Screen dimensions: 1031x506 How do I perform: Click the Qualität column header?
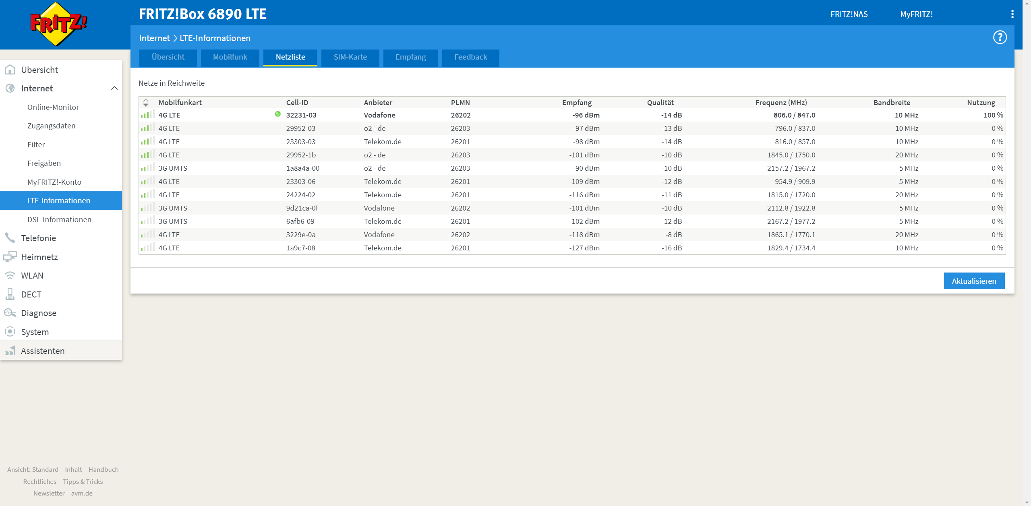click(660, 103)
